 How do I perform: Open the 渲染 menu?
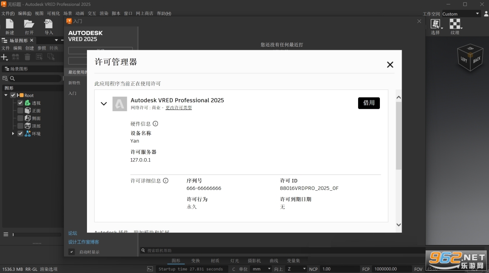coord(104,14)
